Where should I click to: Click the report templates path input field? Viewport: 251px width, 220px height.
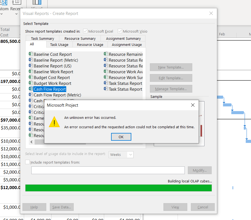click(x=108, y=170)
